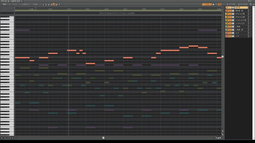Select whole note duration icon

[x=43, y=5]
